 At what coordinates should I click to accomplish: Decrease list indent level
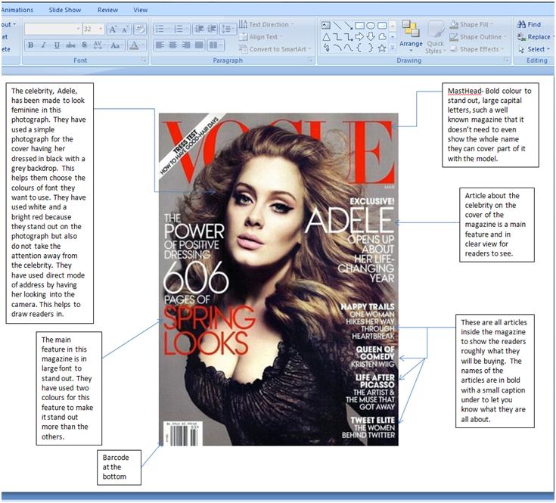200,29
